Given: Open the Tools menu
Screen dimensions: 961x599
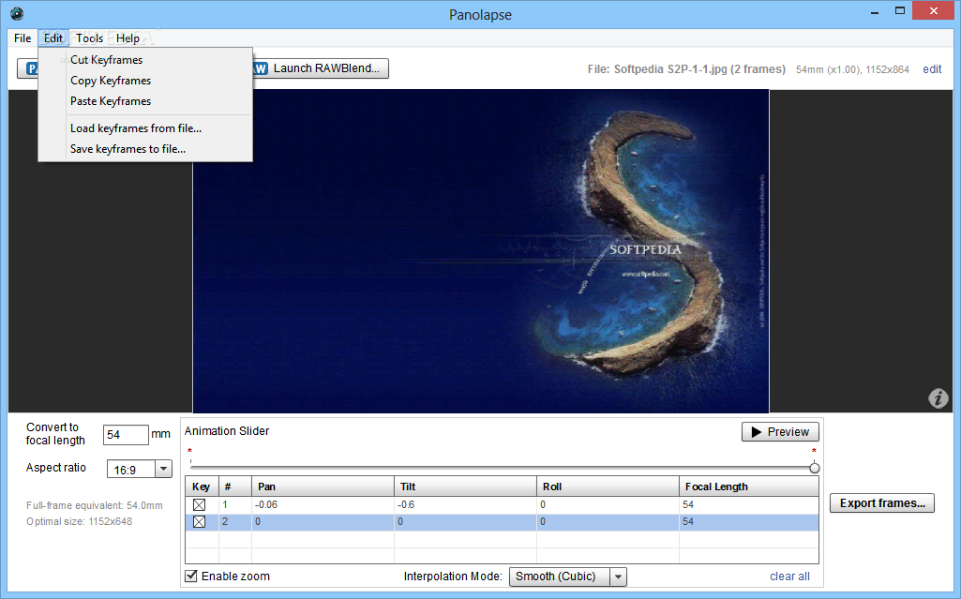Looking at the screenshot, I should [x=89, y=38].
